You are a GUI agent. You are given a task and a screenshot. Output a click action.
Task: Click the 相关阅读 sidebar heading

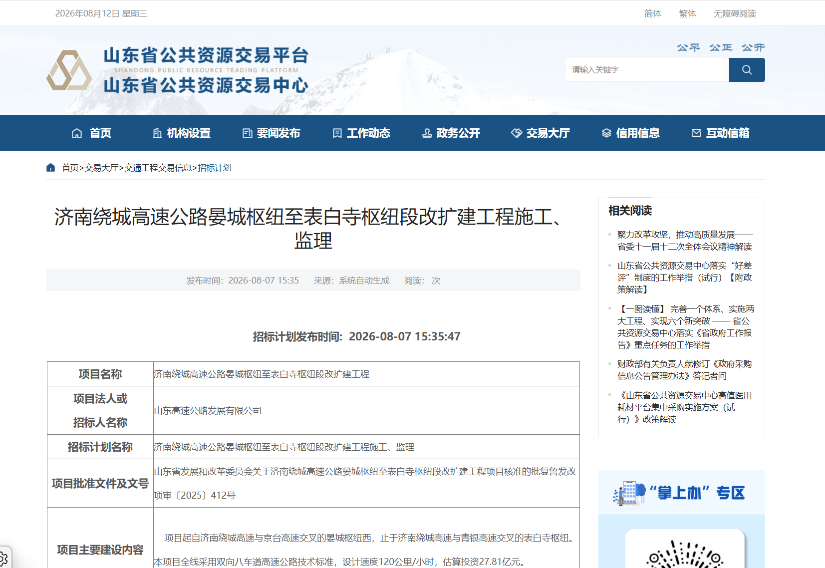630,211
